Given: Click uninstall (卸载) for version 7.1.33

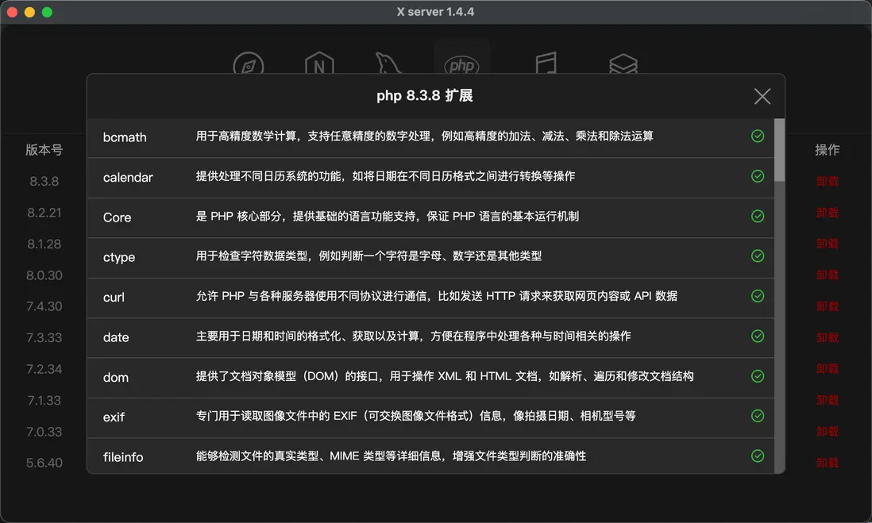Looking at the screenshot, I should click(x=827, y=400).
